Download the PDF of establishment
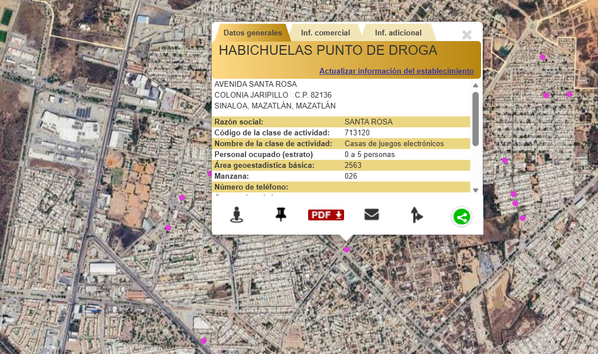Viewport: 598px width, 354px height. 326,215
